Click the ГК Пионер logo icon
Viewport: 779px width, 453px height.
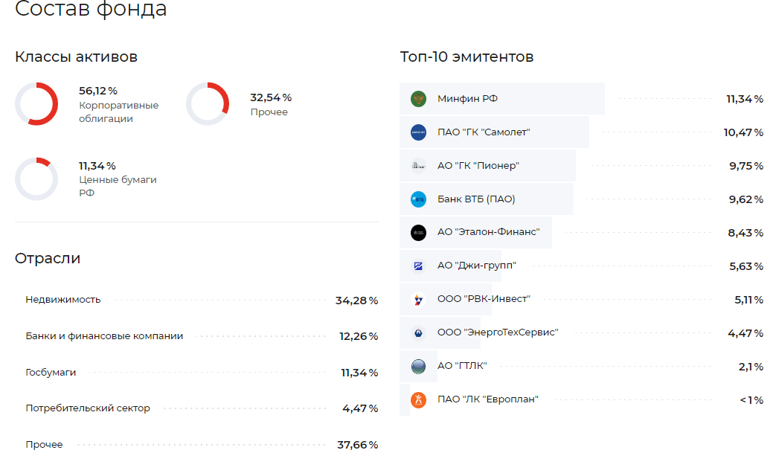tap(418, 166)
